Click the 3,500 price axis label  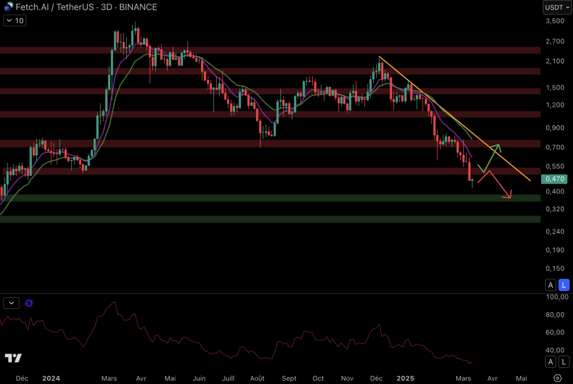(555, 21)
